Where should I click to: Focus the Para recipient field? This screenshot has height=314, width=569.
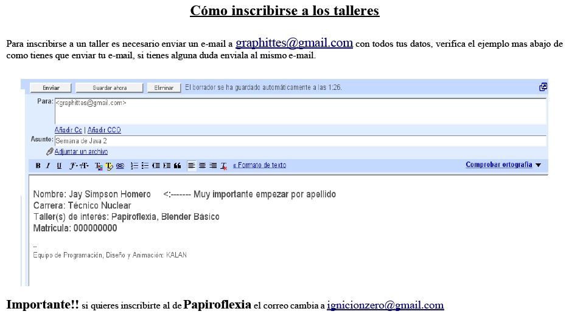click(x=301, y=111)
